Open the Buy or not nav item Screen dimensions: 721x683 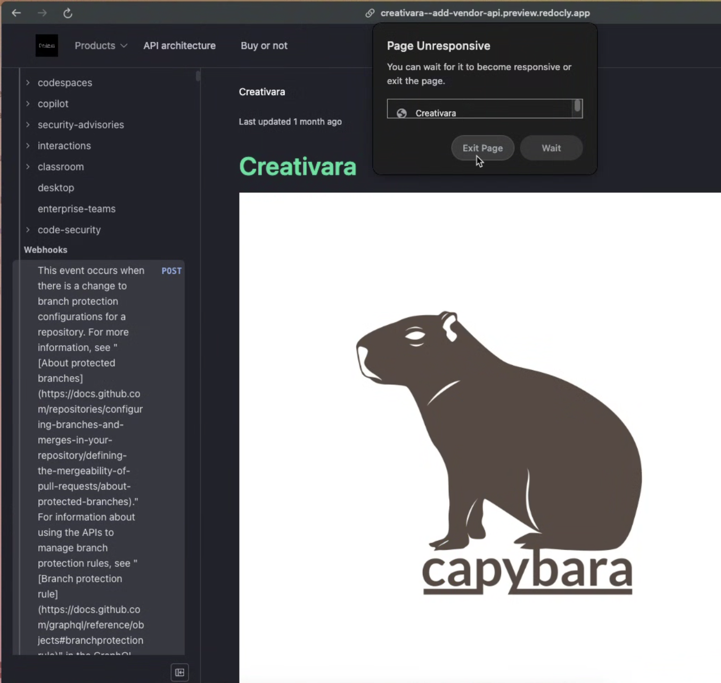tap(264, 45)
